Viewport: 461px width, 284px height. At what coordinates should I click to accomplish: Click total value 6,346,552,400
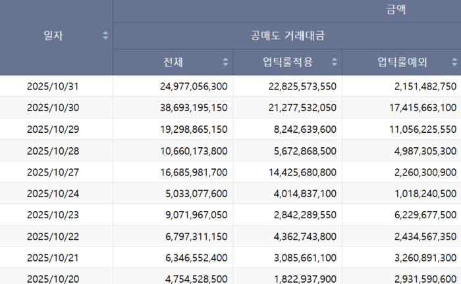pyautogui.click(x=196, y=258)
